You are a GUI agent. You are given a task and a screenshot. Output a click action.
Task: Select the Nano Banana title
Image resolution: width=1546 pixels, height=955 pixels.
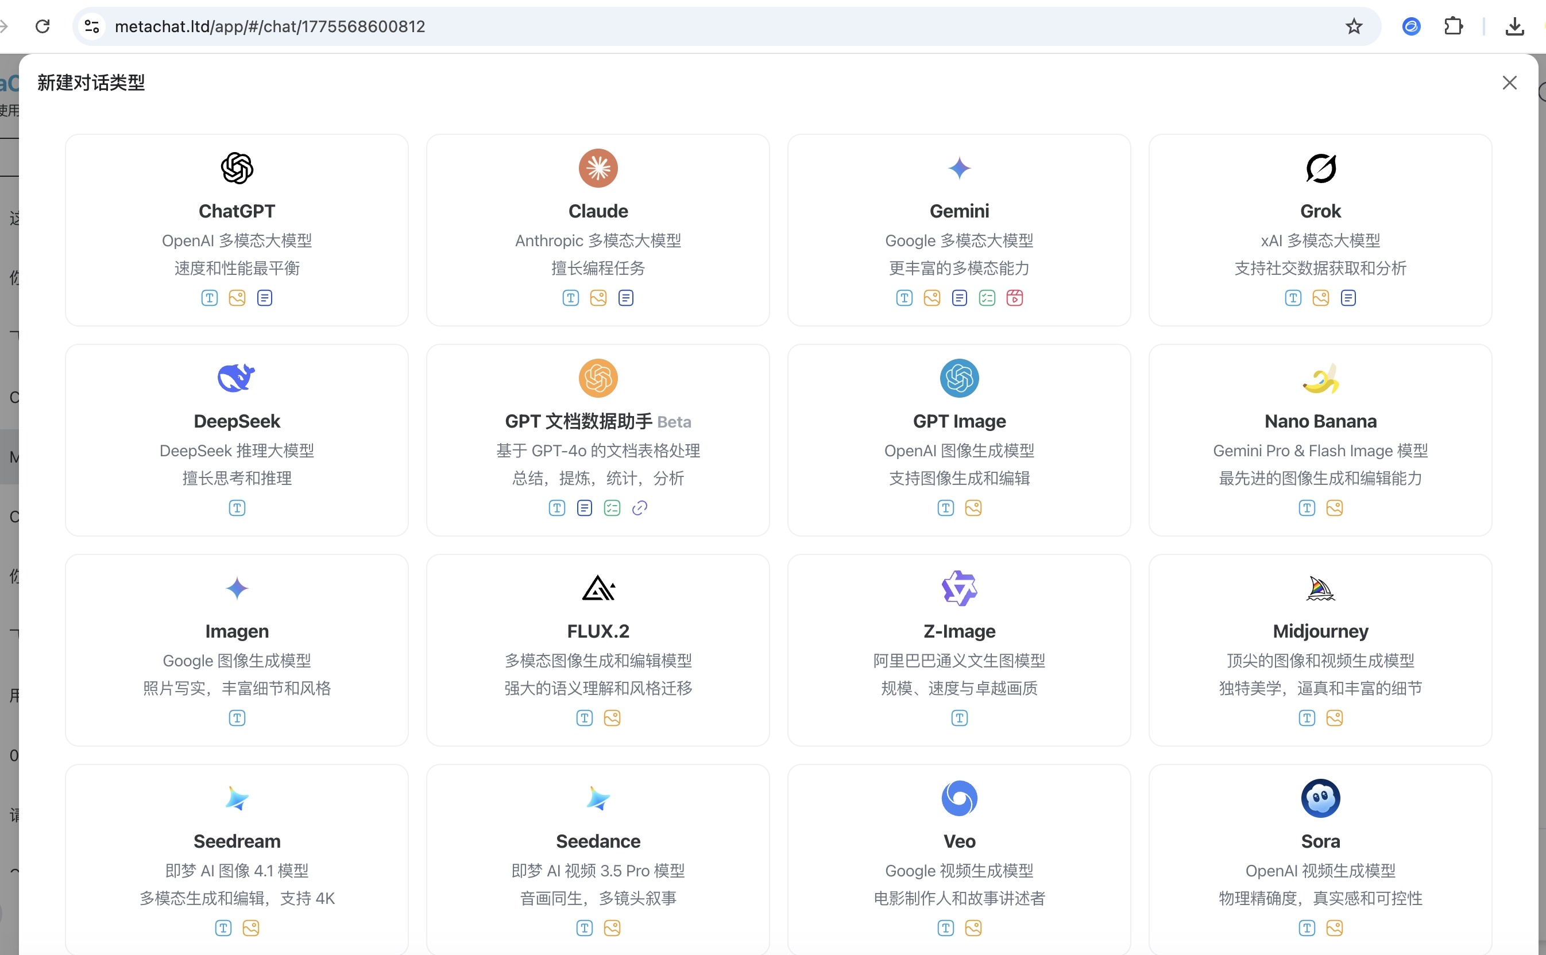1320,421
